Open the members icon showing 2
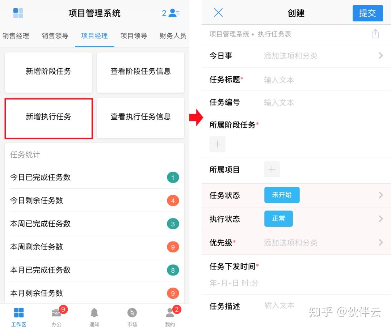391x328 pixels. [x=171, y=13]
